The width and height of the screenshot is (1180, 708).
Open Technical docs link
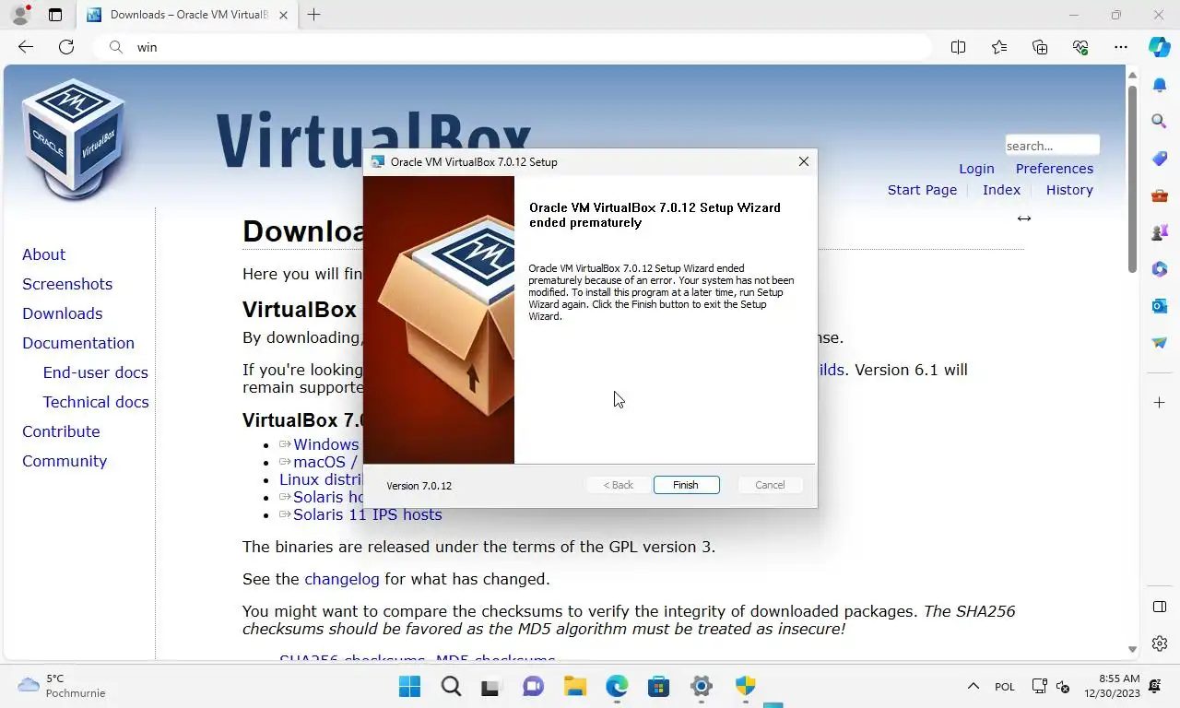point(96,402)
